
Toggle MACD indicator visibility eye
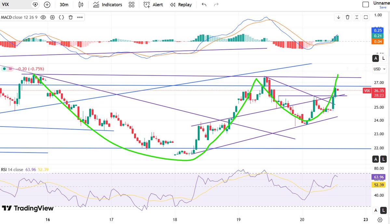(43, 18)
